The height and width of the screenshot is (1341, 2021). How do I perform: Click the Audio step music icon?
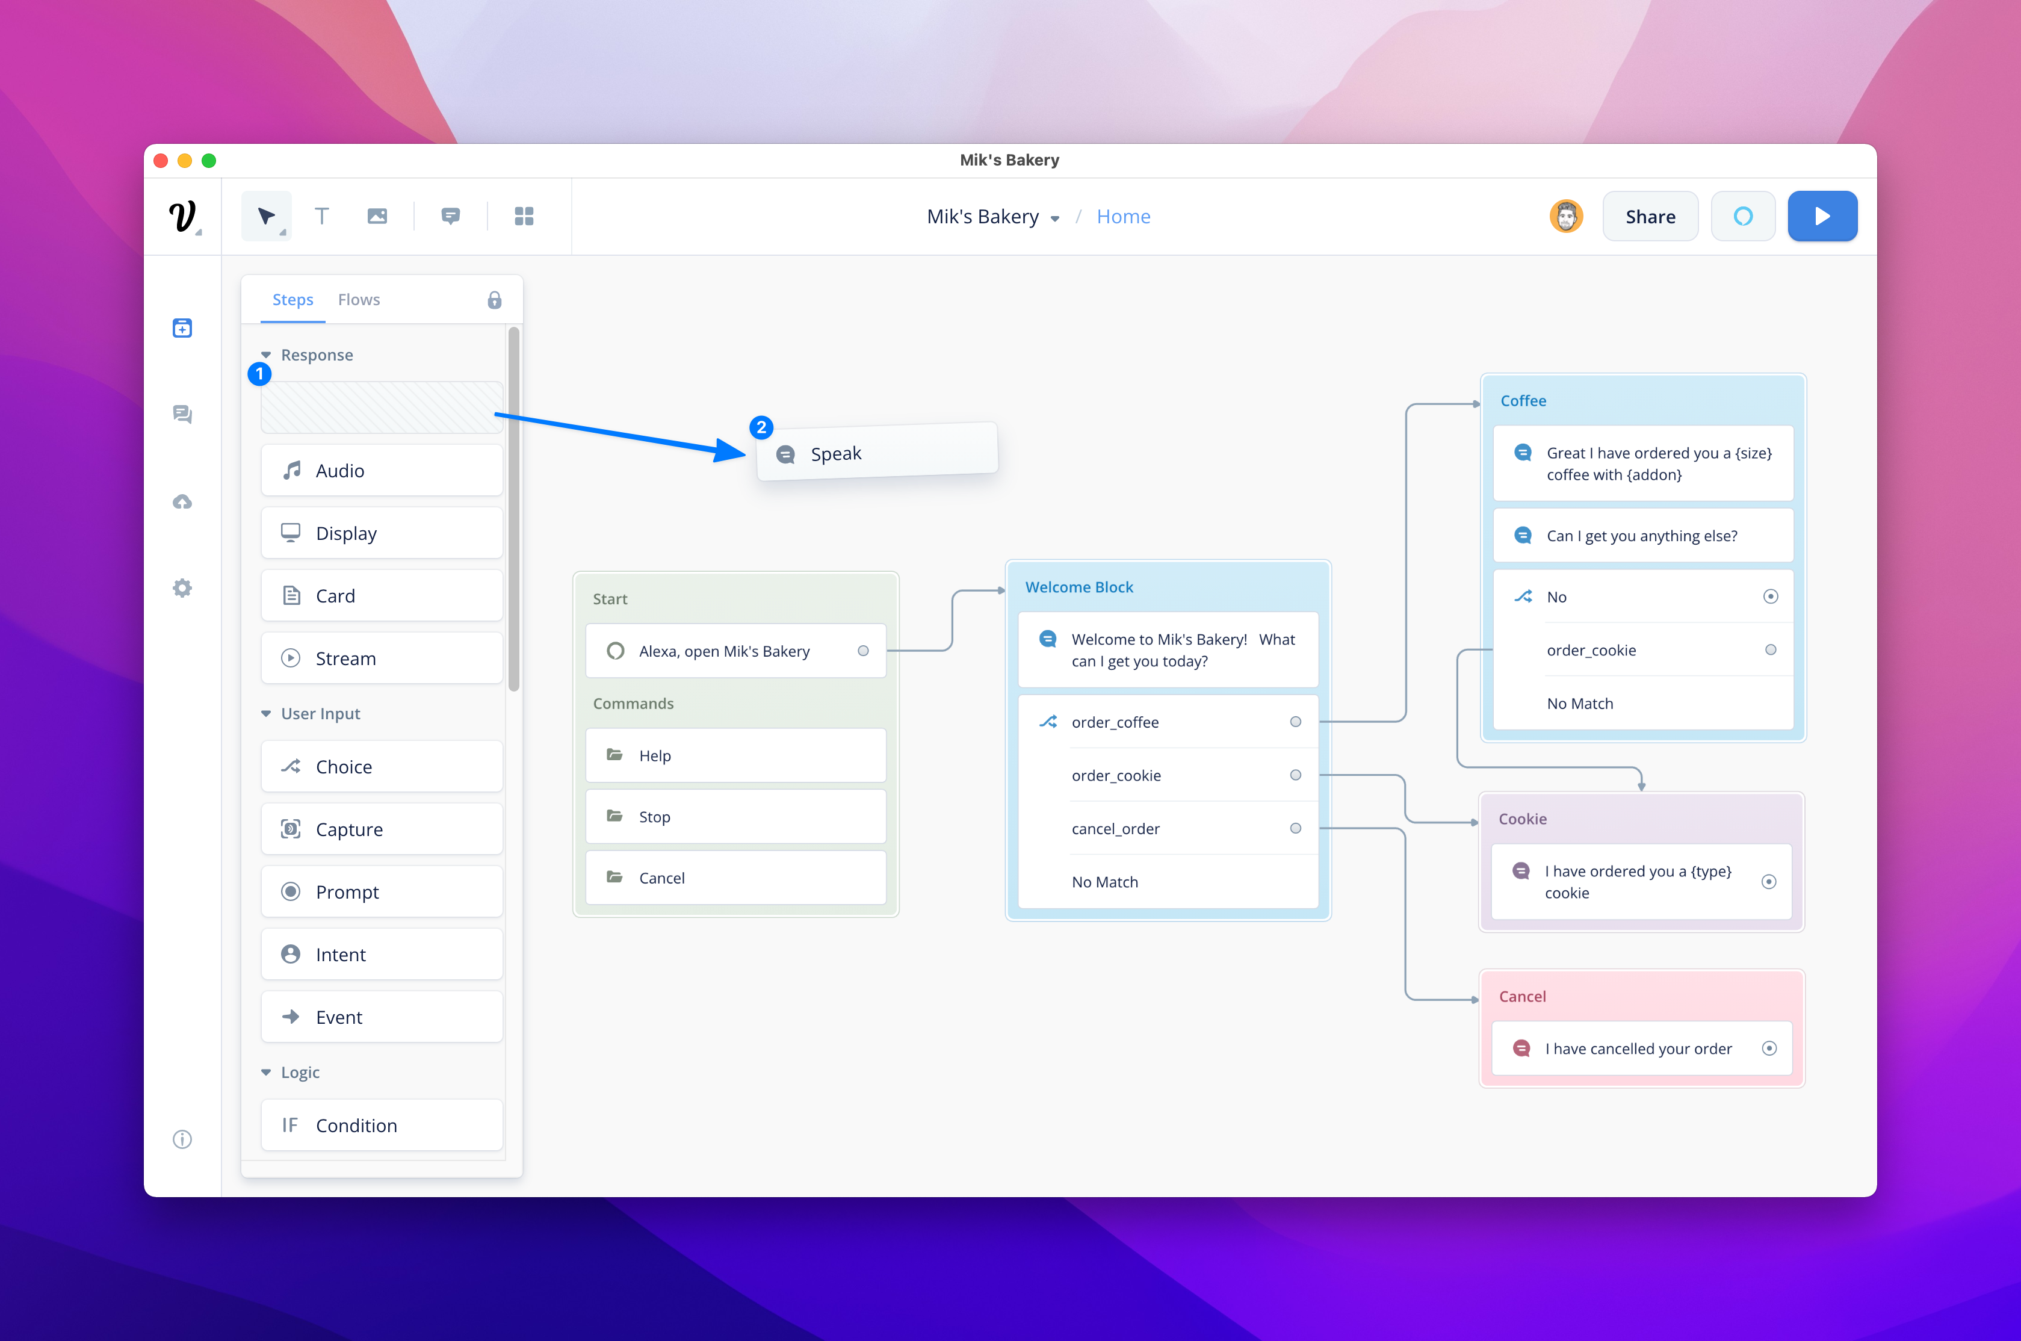click(x=291, y=471)
